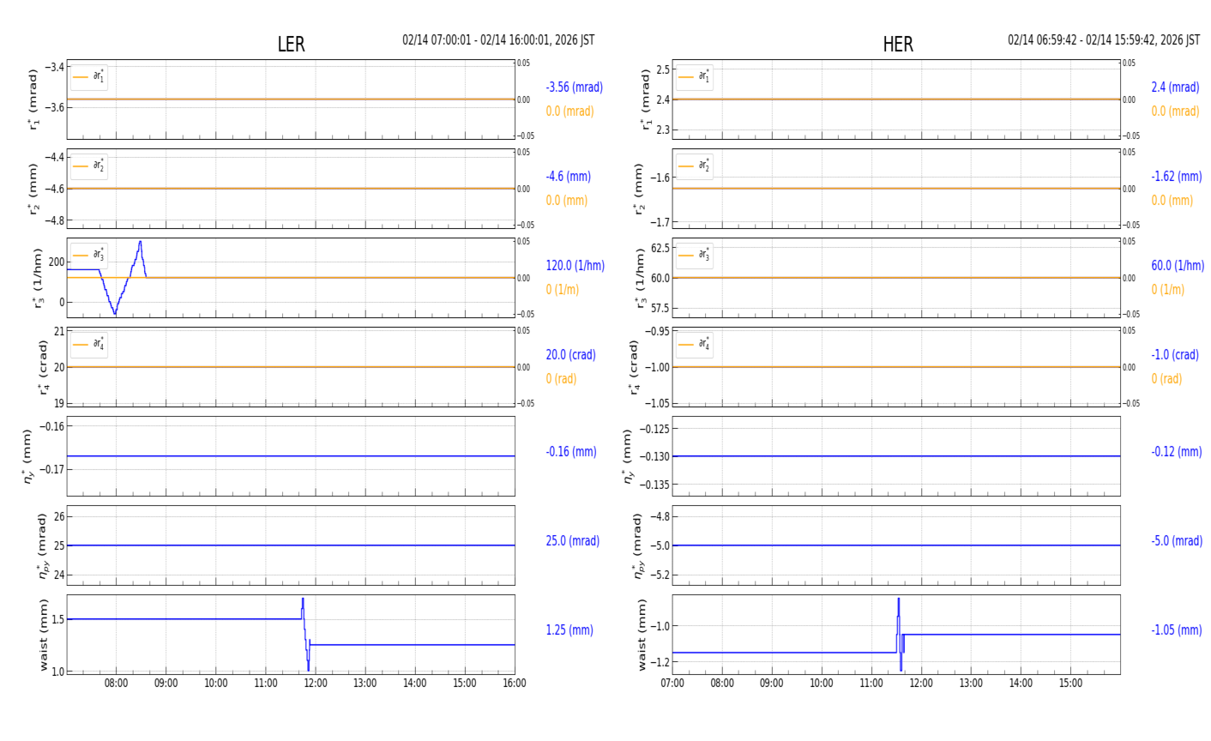
Task: Click the LER panel title
Action: tap(291, 45)
